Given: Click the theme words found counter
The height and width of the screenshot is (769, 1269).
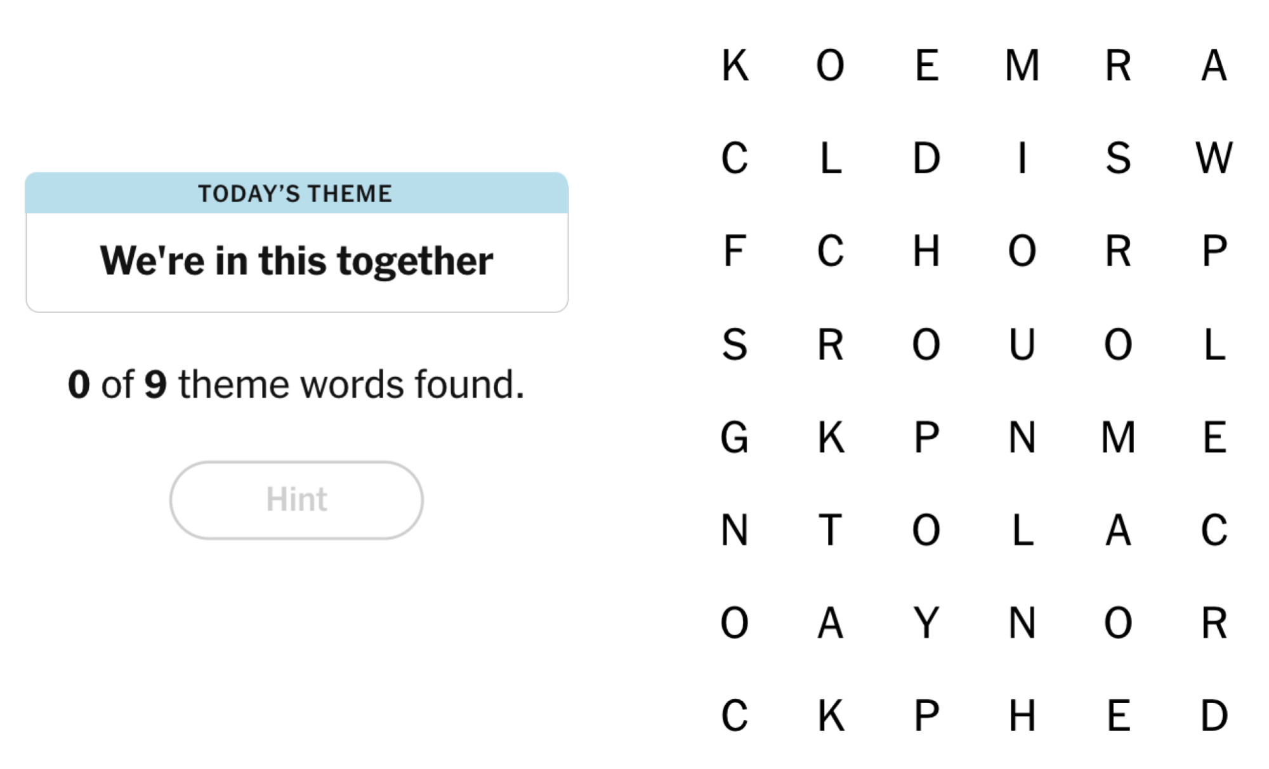Looking at the screenshot, I should click(x=296, y=384).
